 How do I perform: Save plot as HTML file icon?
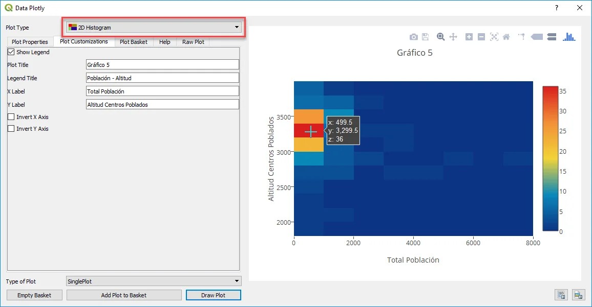561,295
